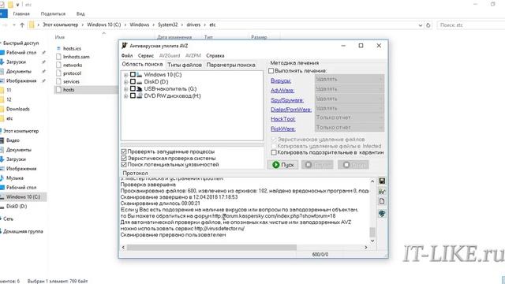This screenshot has width=505, height=284.
Task: Click the protocol horizontal scrollbar thumb
Action: [211, 247]
